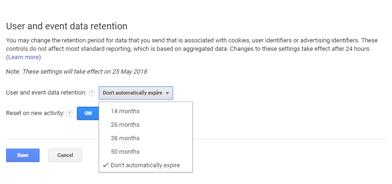Click the help icon next to Reset on new activity
Screen dimensions: 392x184
[x=69, y=114]
